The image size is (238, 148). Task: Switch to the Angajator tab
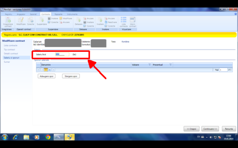21,14
